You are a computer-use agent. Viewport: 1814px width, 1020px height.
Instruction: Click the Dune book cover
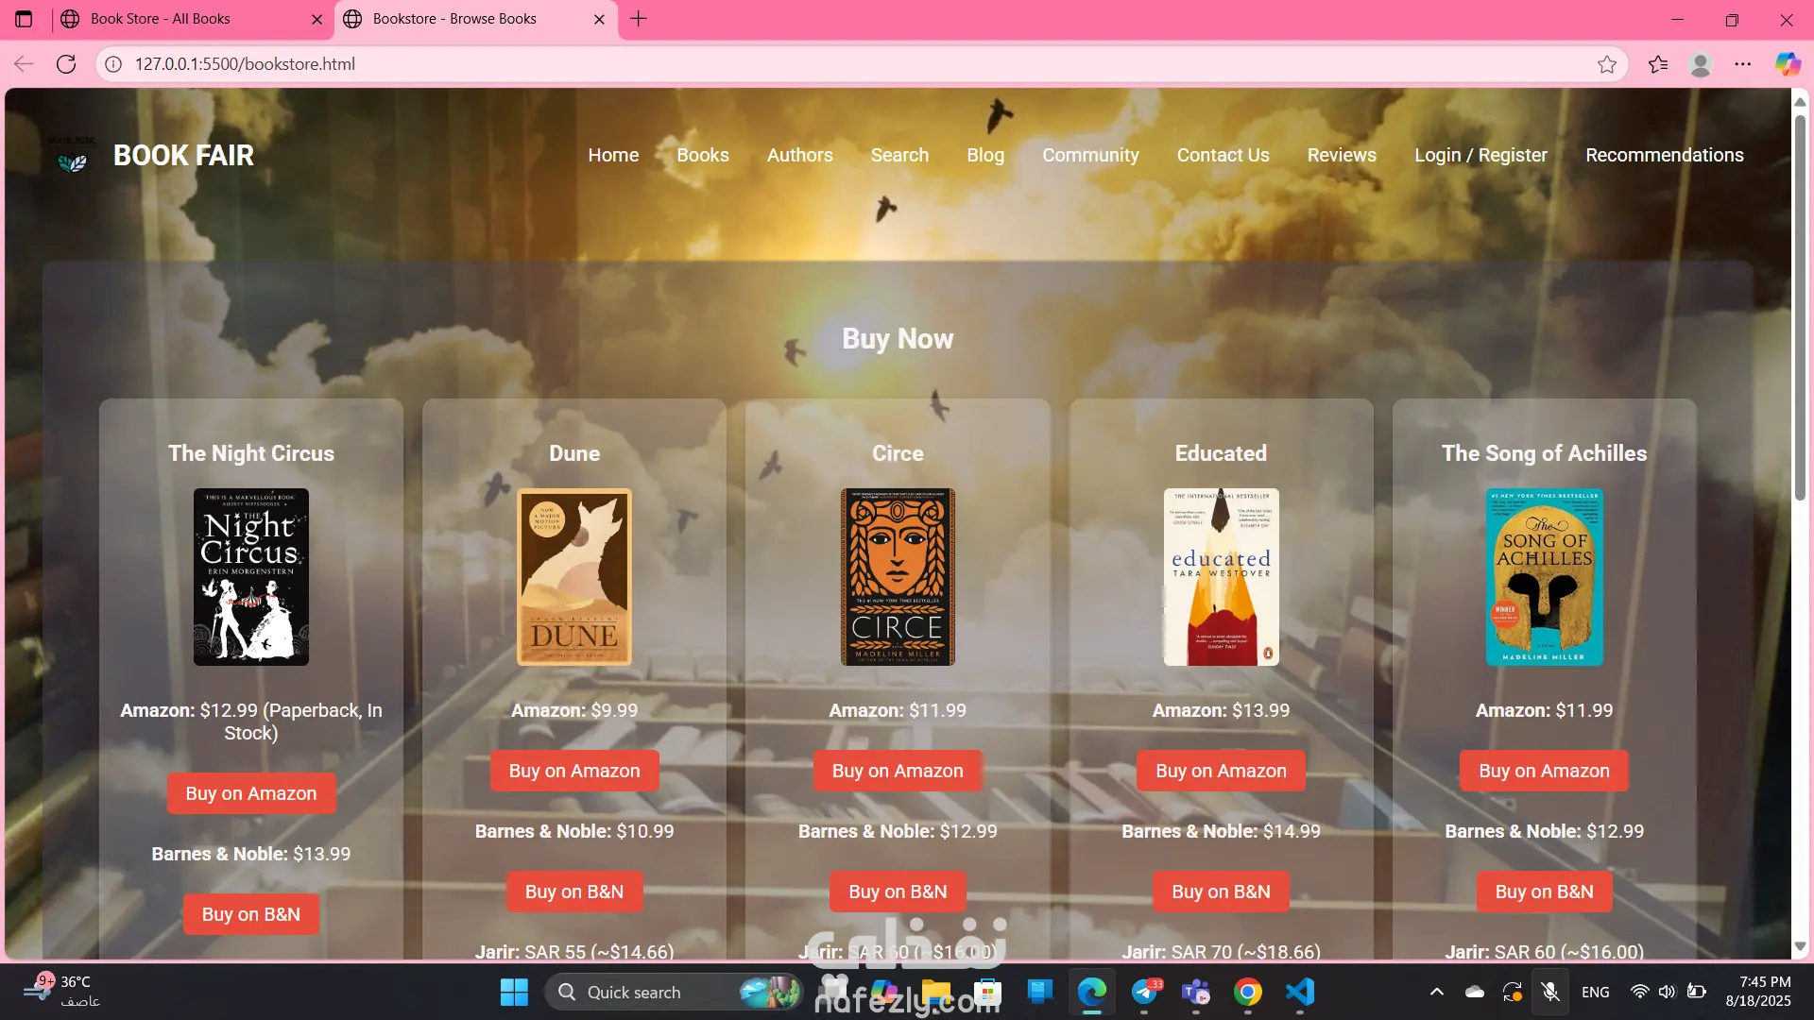coord(574,577)
